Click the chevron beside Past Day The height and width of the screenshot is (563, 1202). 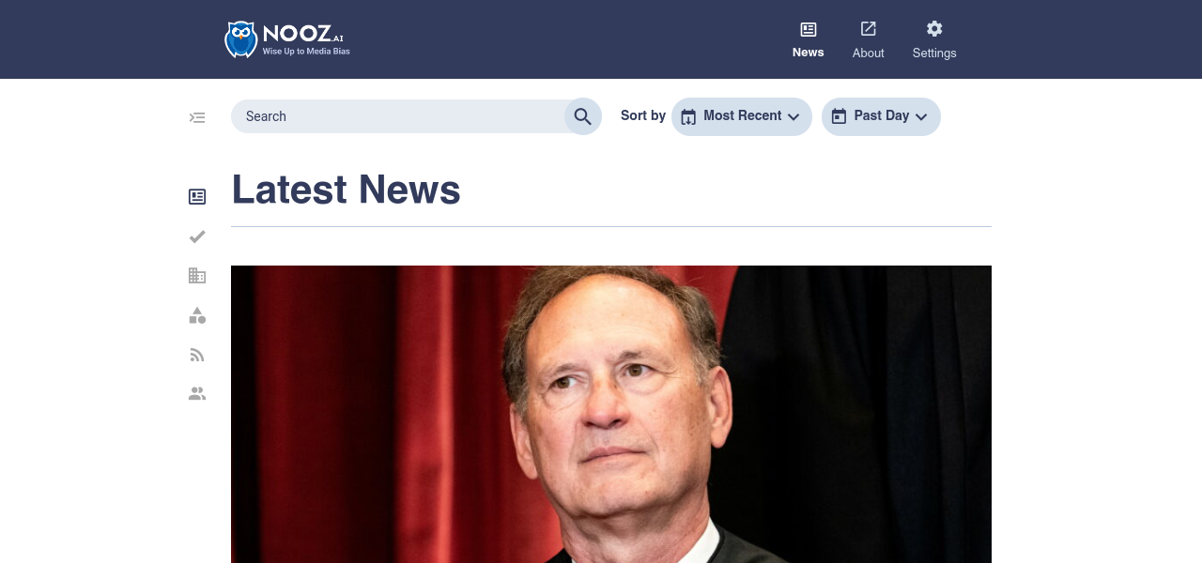(921, 116)
